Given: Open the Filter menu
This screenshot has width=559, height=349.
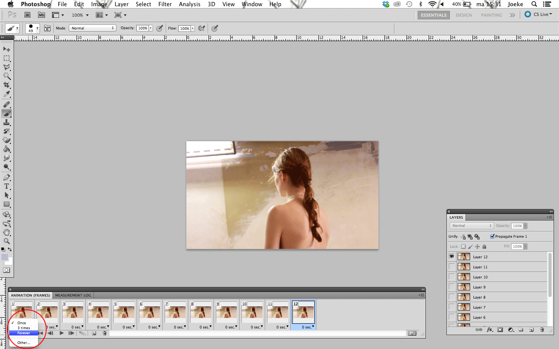Looking at the screenshot, I should pyautogui.click(x=165, y=4).
